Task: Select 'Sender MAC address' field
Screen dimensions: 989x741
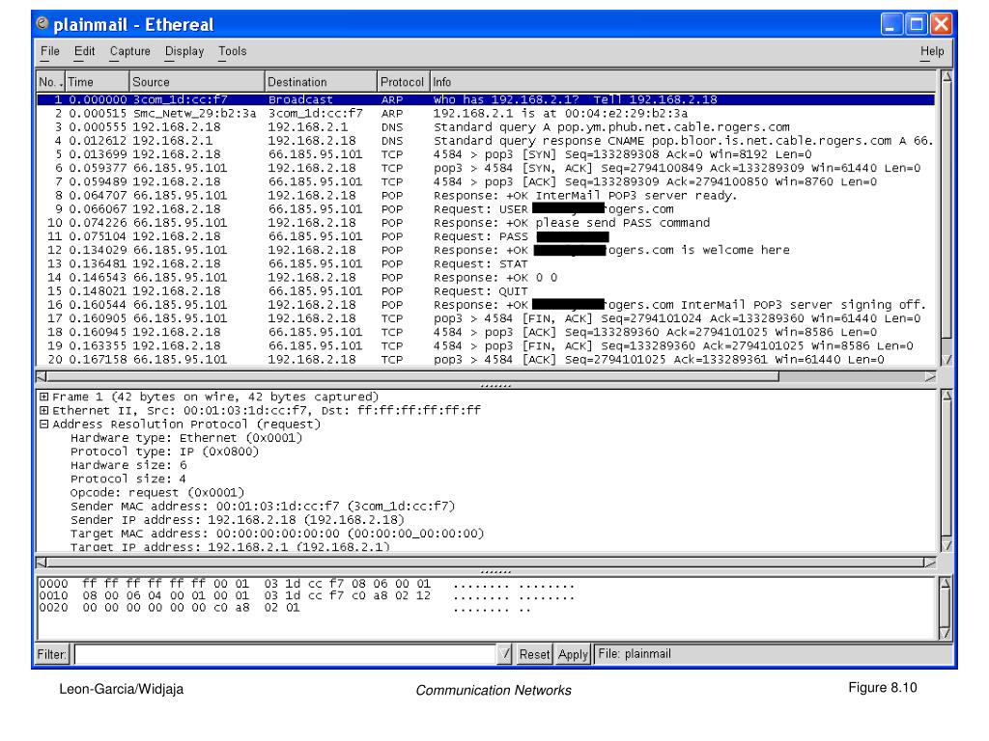Action: pos(263,507)
